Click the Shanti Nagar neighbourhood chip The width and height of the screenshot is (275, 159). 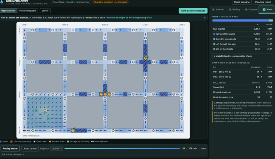point(71,2)
